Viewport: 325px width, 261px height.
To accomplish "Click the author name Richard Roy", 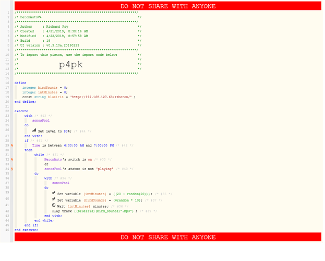I will point(57,27).
